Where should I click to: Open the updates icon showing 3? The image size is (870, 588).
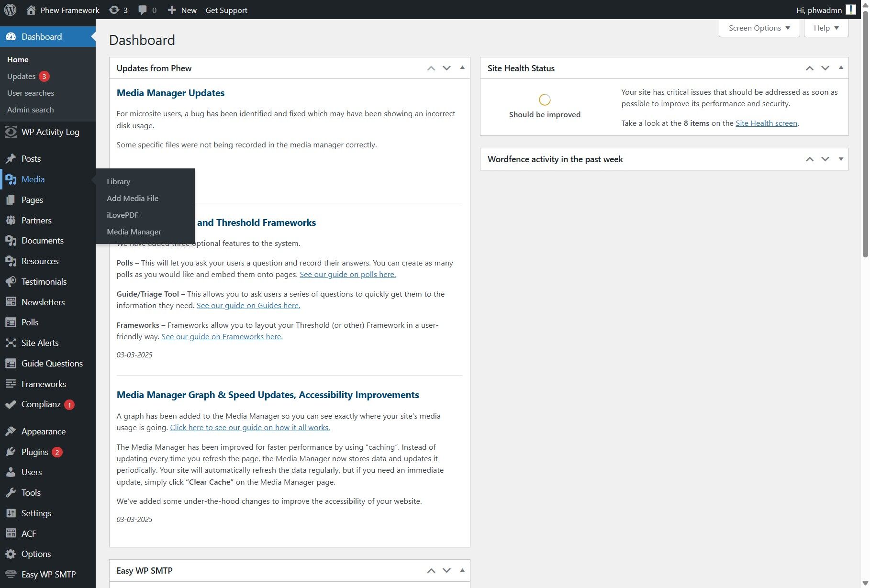pyautogui.click(x=118, y=10)
